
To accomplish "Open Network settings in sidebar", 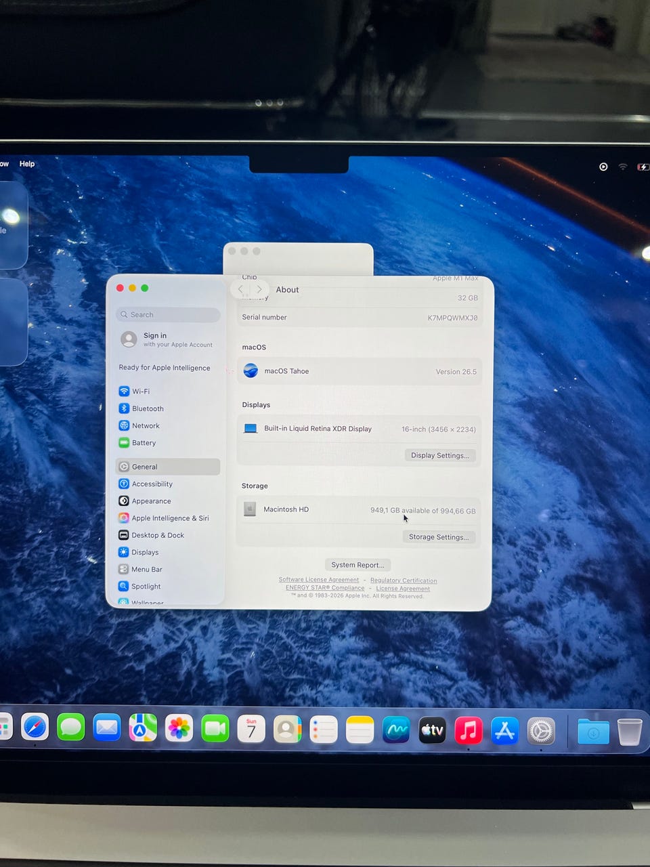I will [168, 425].
